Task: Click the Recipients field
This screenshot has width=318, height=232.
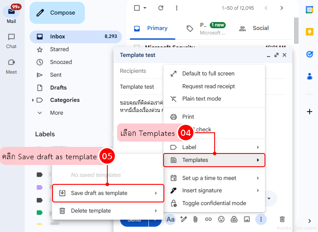Action: 141,71
